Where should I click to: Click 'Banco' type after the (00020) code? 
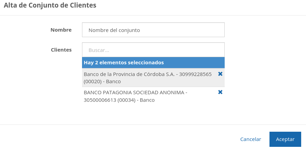click(x=113, y=82)
